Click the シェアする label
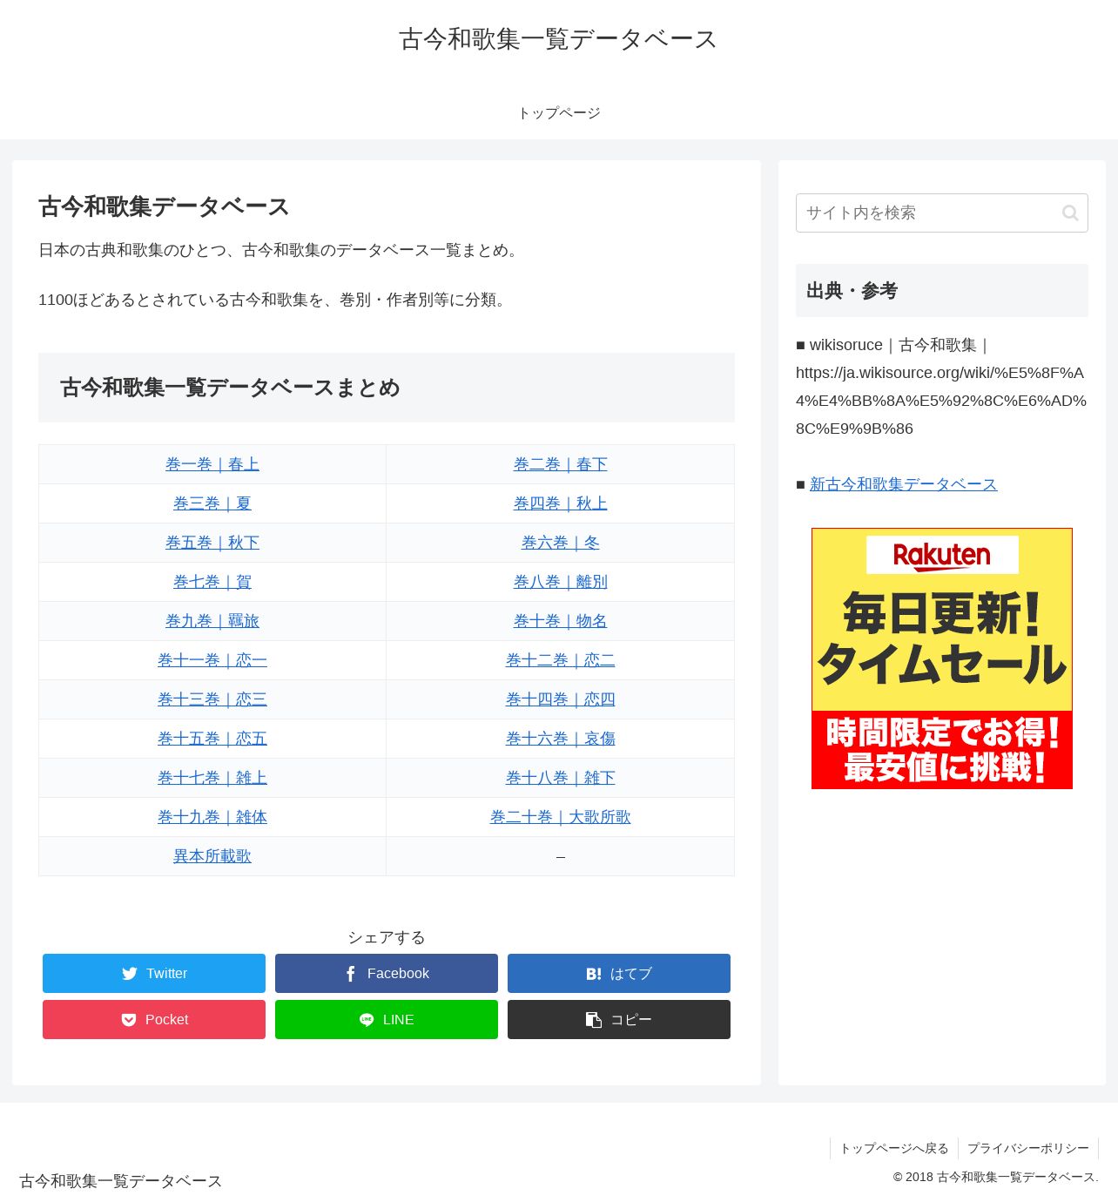Viewport: 1118px width, 1202px height. [387, 937]
